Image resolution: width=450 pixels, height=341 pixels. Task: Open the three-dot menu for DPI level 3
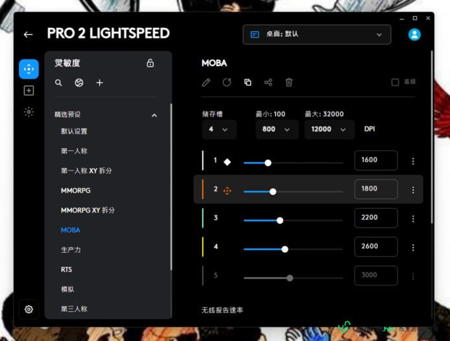click(x=413, y=218)
